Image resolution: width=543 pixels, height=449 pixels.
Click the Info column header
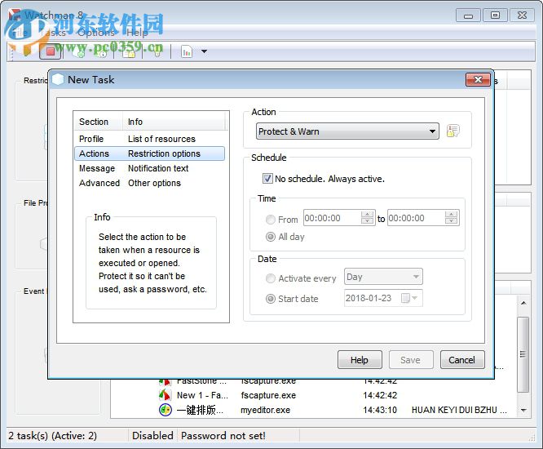[174, 122]
